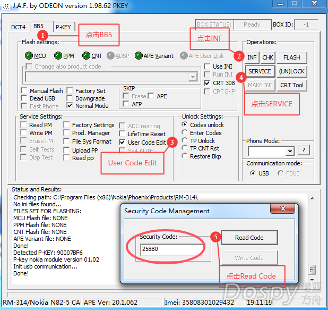Close the Security Code Management dialog
Viewport: 328px width, 310px height.
282,208
